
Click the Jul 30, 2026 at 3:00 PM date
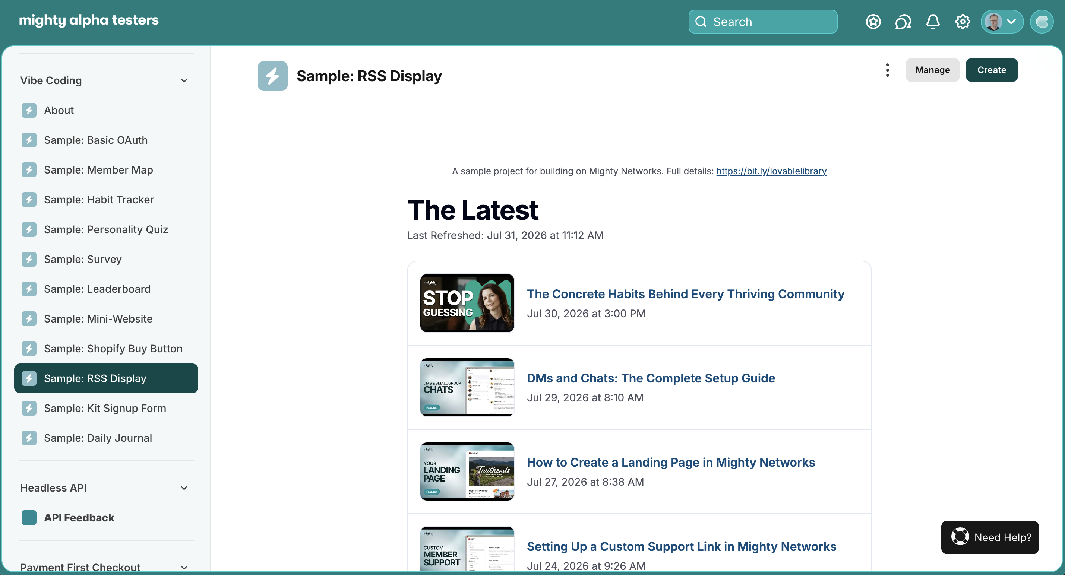click(586, 314)
